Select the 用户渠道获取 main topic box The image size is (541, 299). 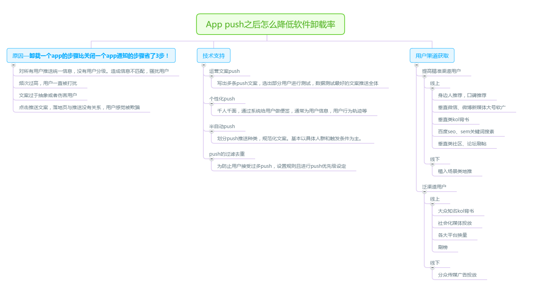(432, 56)
